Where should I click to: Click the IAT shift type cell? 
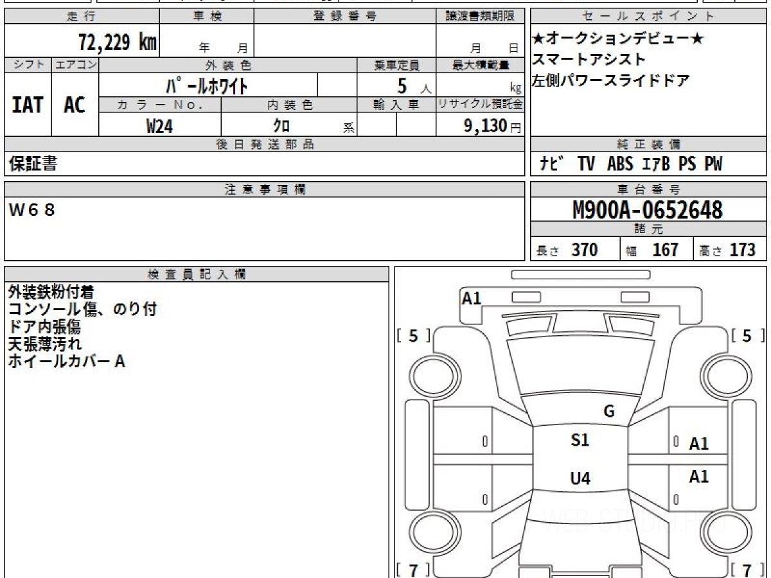pyautogui.click(x=28, y=104)
